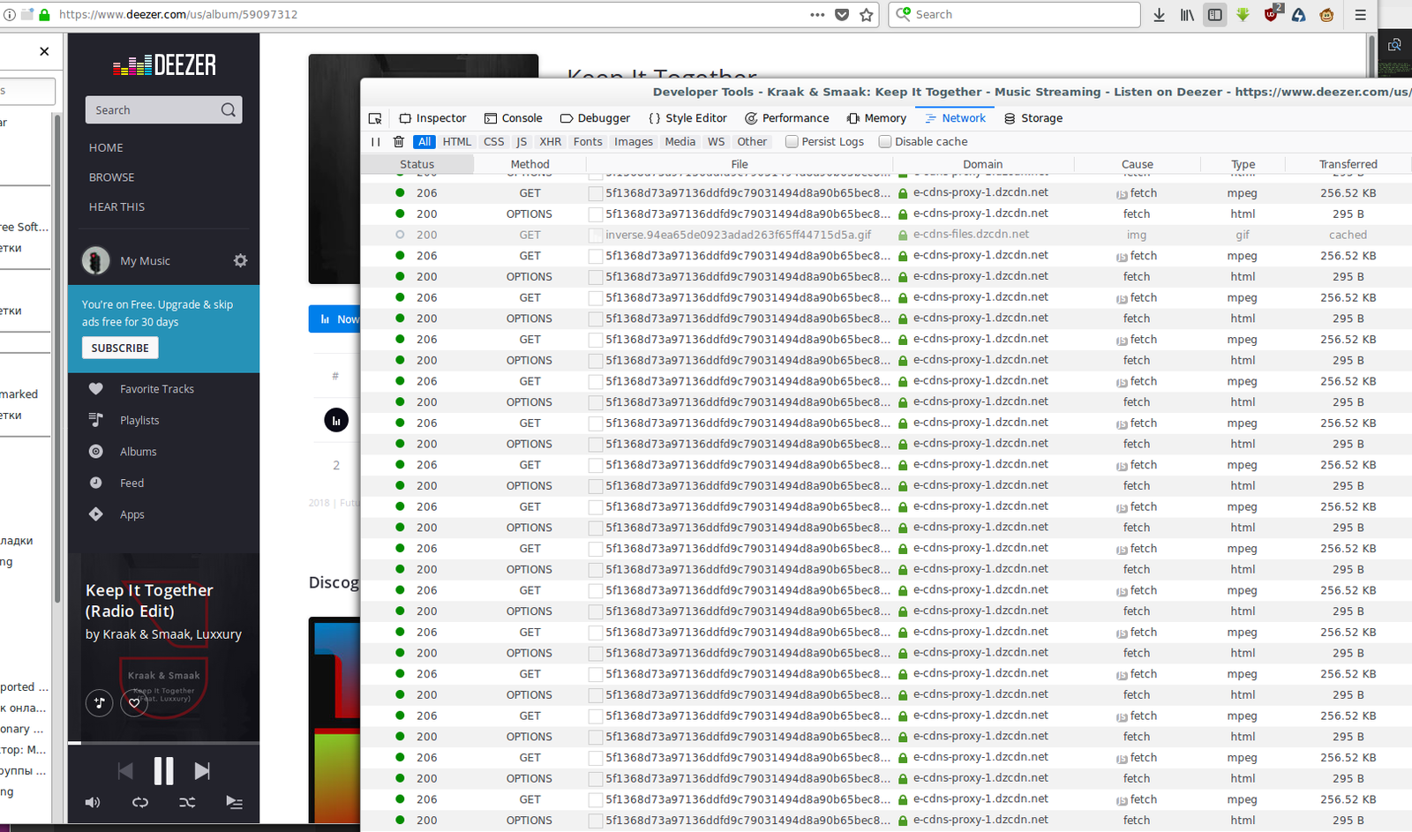Open Firefox downloads arrow icon
The height and width of the screenshot is (832, 1412).
click(1159, 15)
